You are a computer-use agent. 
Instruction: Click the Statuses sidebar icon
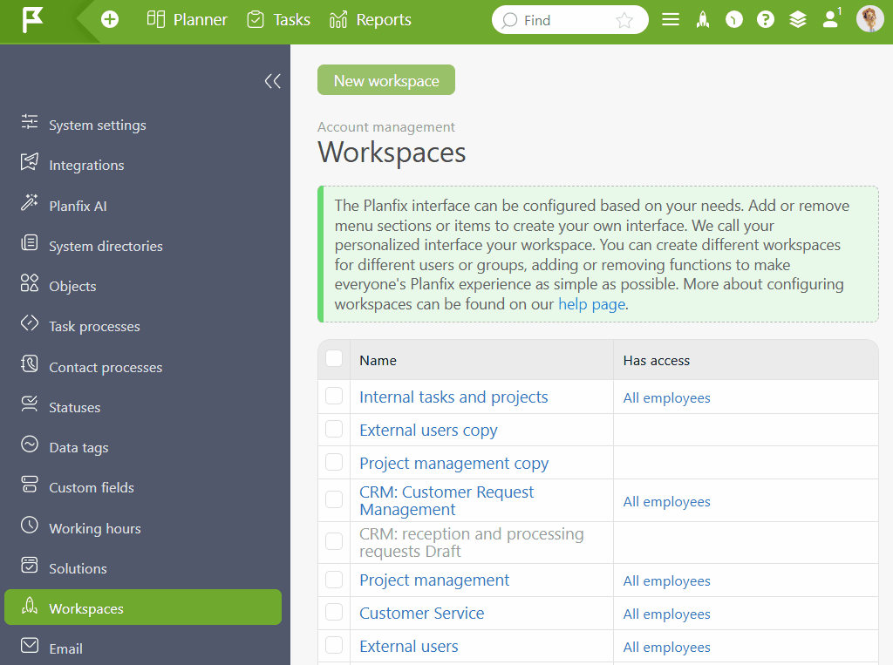click(30, 404)
